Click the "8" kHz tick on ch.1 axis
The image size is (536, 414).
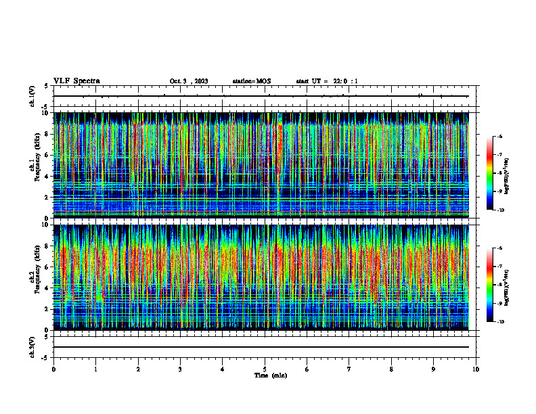(x=47, y=134)
